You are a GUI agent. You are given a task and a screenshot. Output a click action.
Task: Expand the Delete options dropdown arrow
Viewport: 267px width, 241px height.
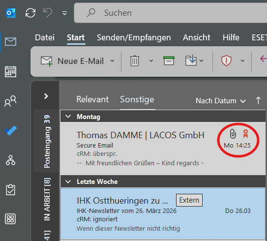coord(151,61)
